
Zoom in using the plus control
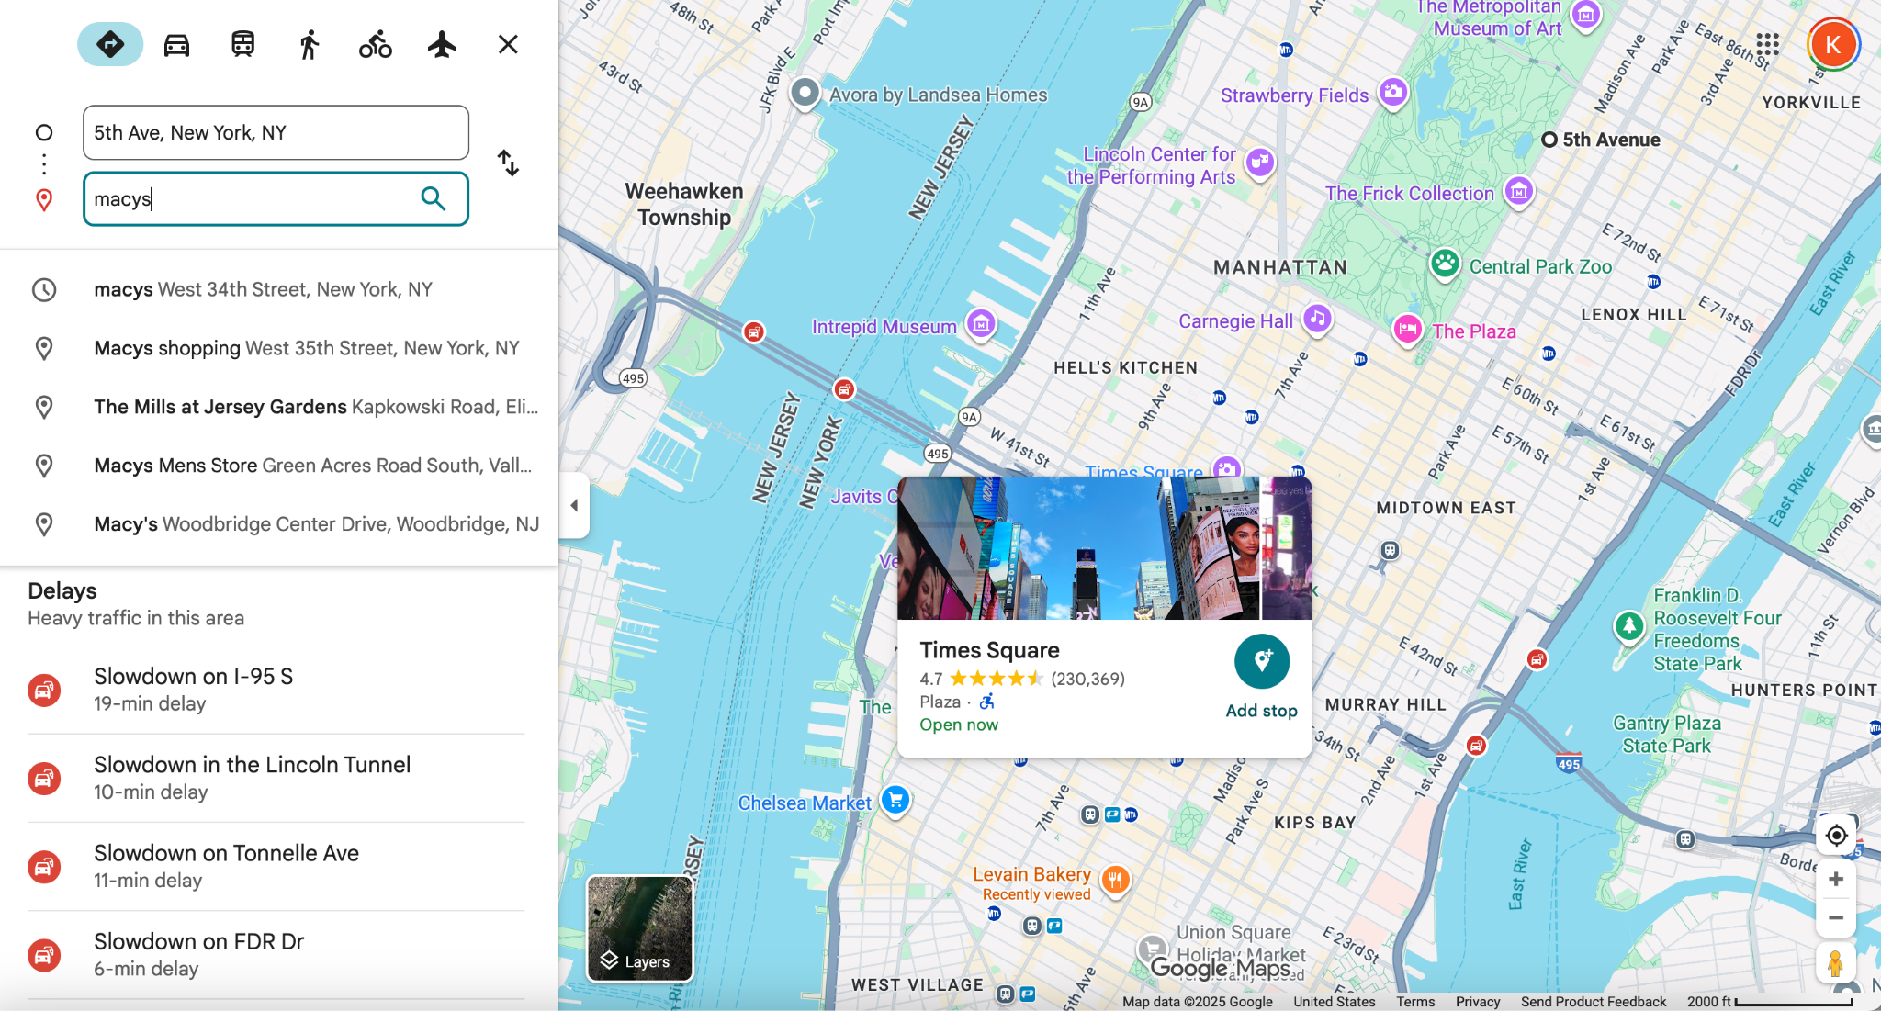(x=1836, y=878)
